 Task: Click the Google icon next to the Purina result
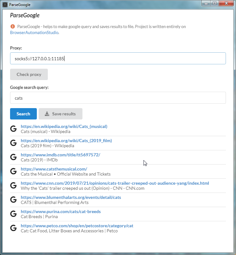click(x=13, y=214)
